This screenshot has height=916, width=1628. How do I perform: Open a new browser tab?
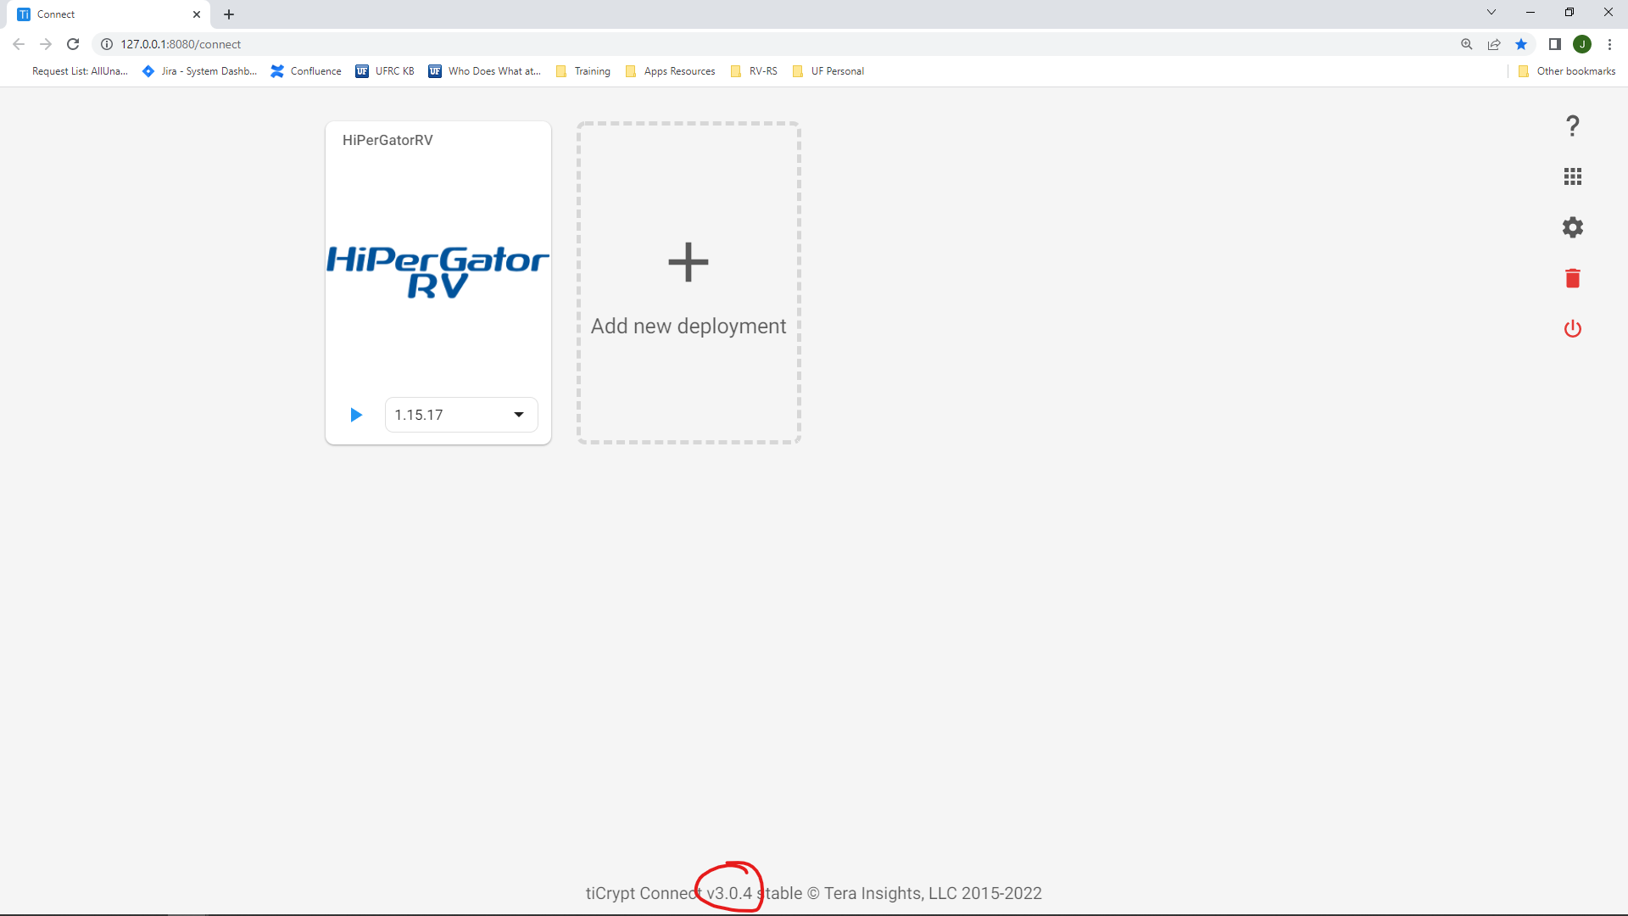coord(229,14)
